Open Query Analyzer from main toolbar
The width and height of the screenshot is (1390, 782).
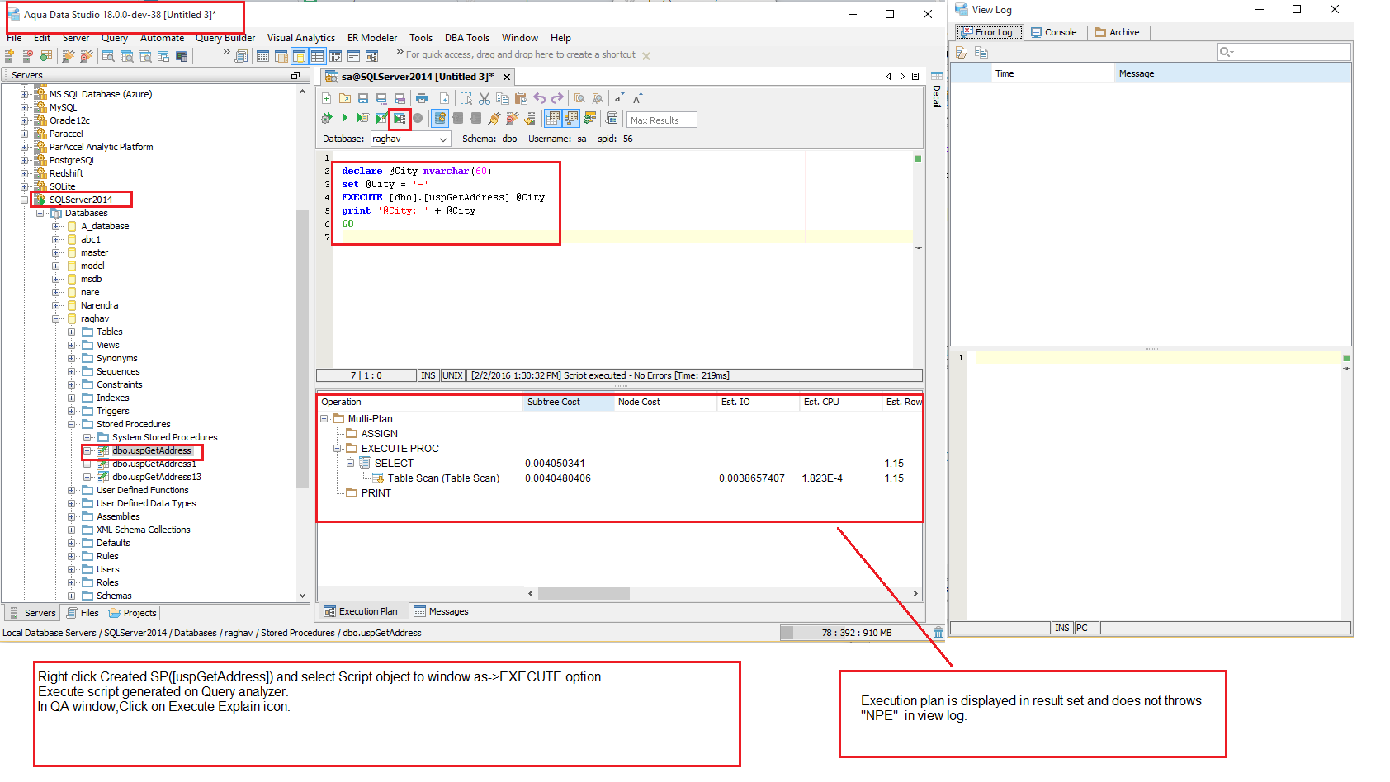[108, 56]
